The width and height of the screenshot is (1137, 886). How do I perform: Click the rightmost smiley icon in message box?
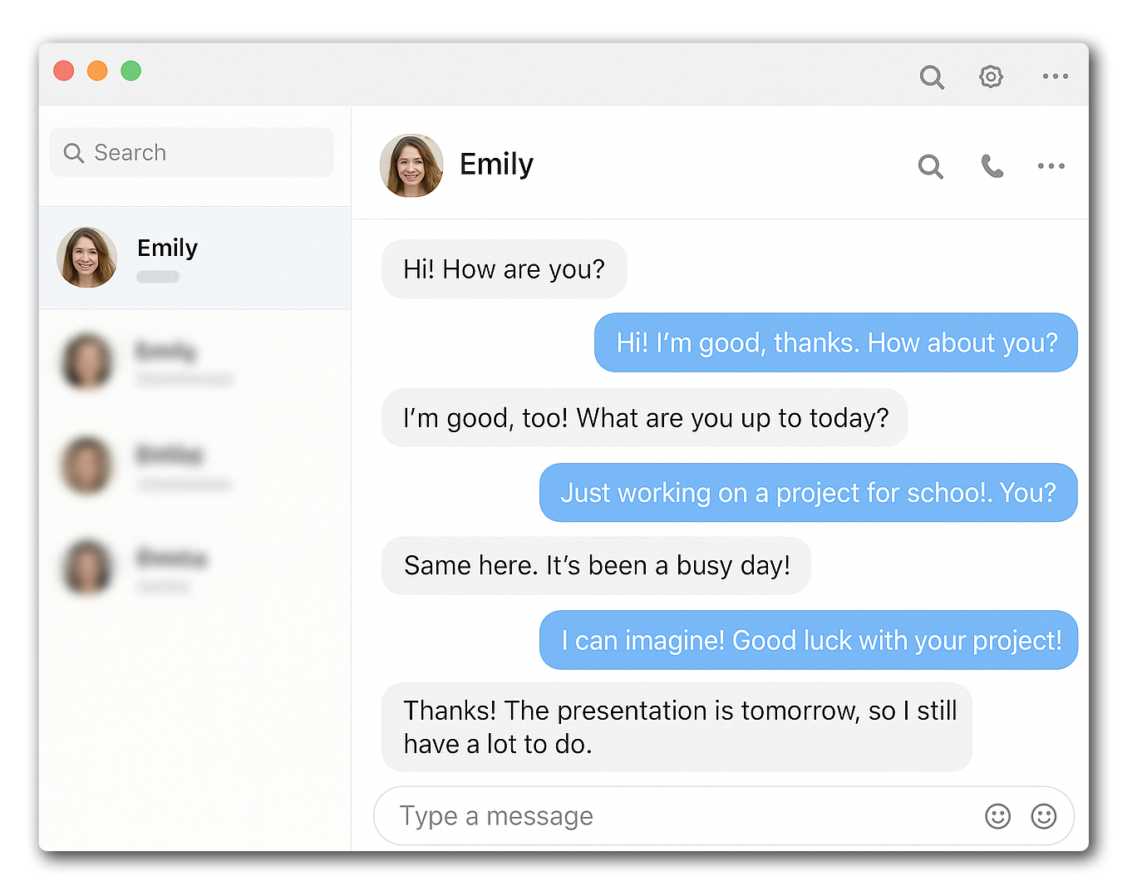coord(1043,816)
